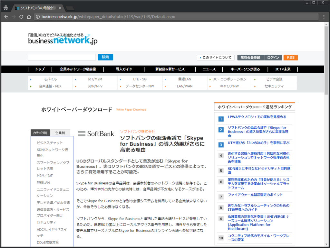Click the businessnetwork.jp logo

point(63,39)
